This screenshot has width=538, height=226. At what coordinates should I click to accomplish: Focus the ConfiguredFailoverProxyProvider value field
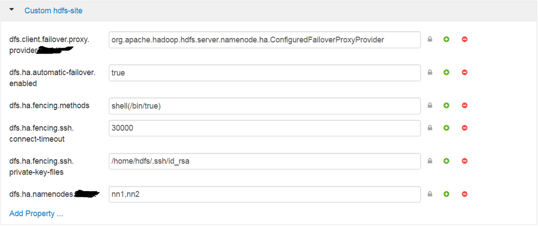coord(264,40)
